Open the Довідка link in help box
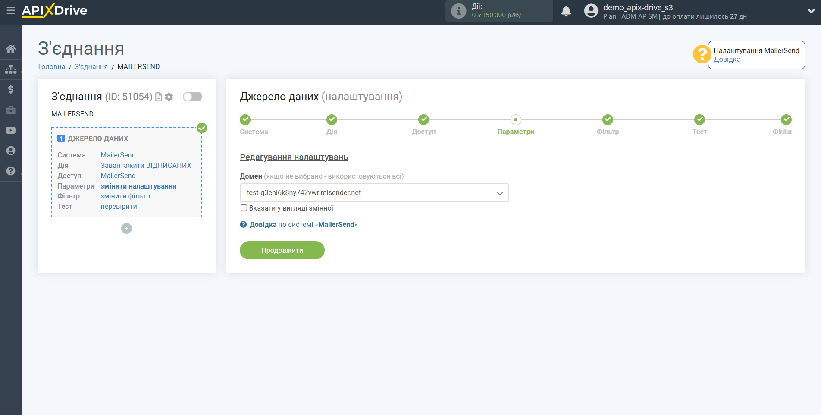 pos(727,60)
